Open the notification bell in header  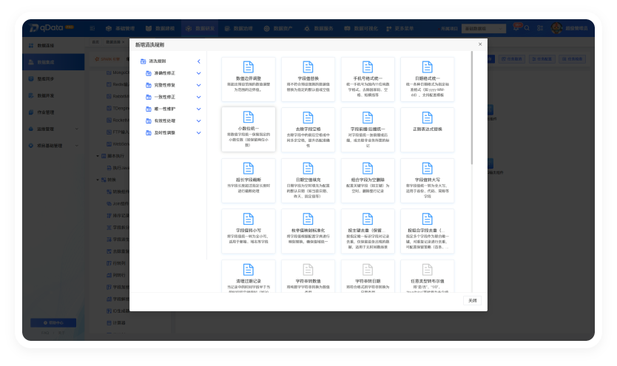pyautogui.click(x=516, y=28)
